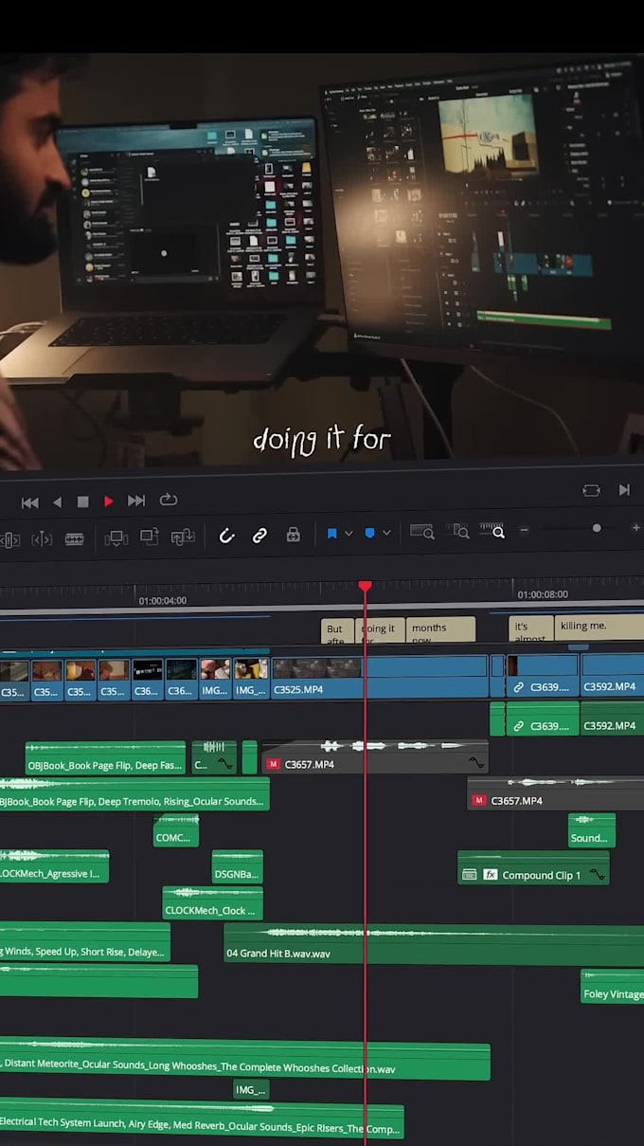
Task: Toggle loop playback
Action: (169, 500)
